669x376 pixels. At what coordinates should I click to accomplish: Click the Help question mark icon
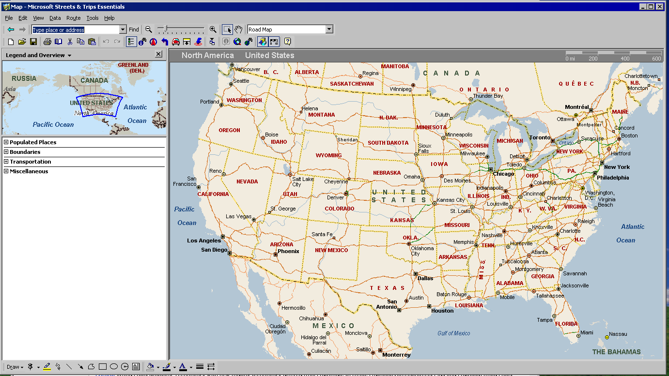click(x=287, y=42)
